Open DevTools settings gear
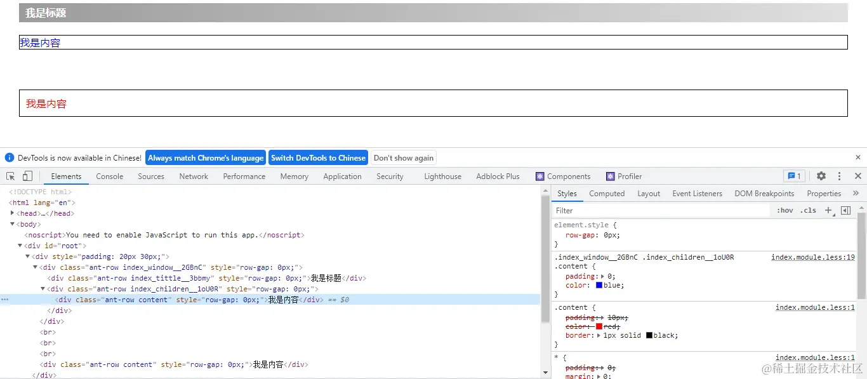Screen dimensions: 867x379 tap(821, 176)
